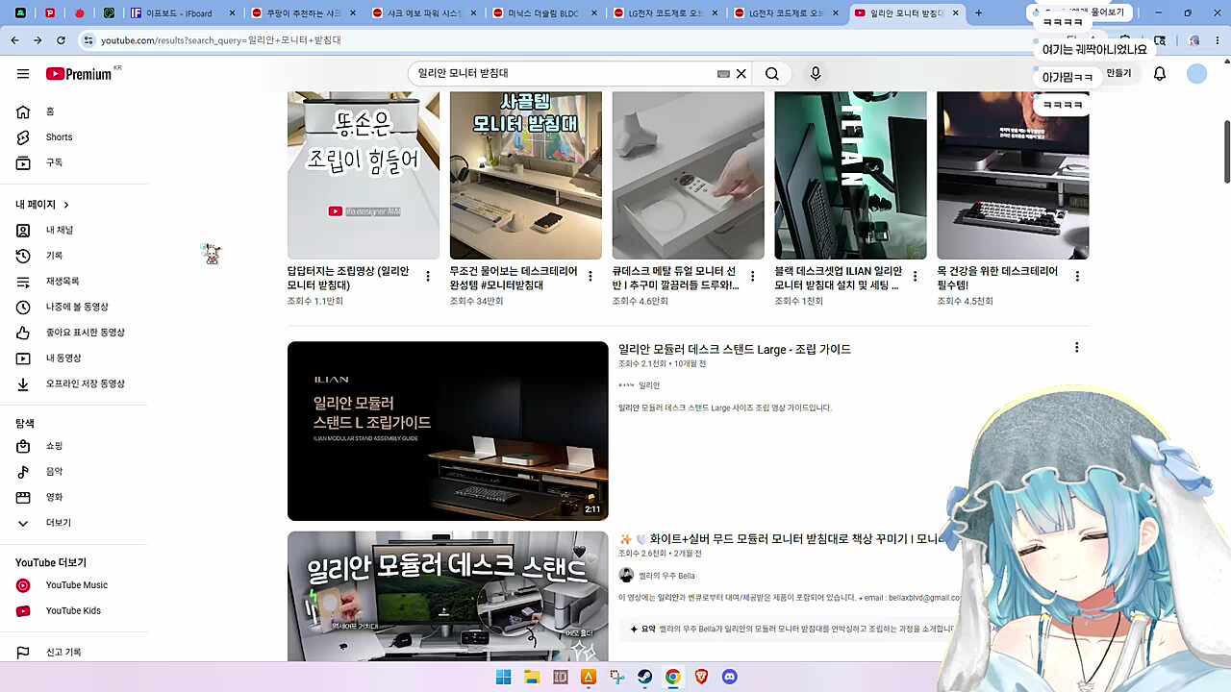Image resolution: width=1231 pixels, height=692 pixels.
Task: Expand 내 페이지 chevron
Action: (66, 205)
